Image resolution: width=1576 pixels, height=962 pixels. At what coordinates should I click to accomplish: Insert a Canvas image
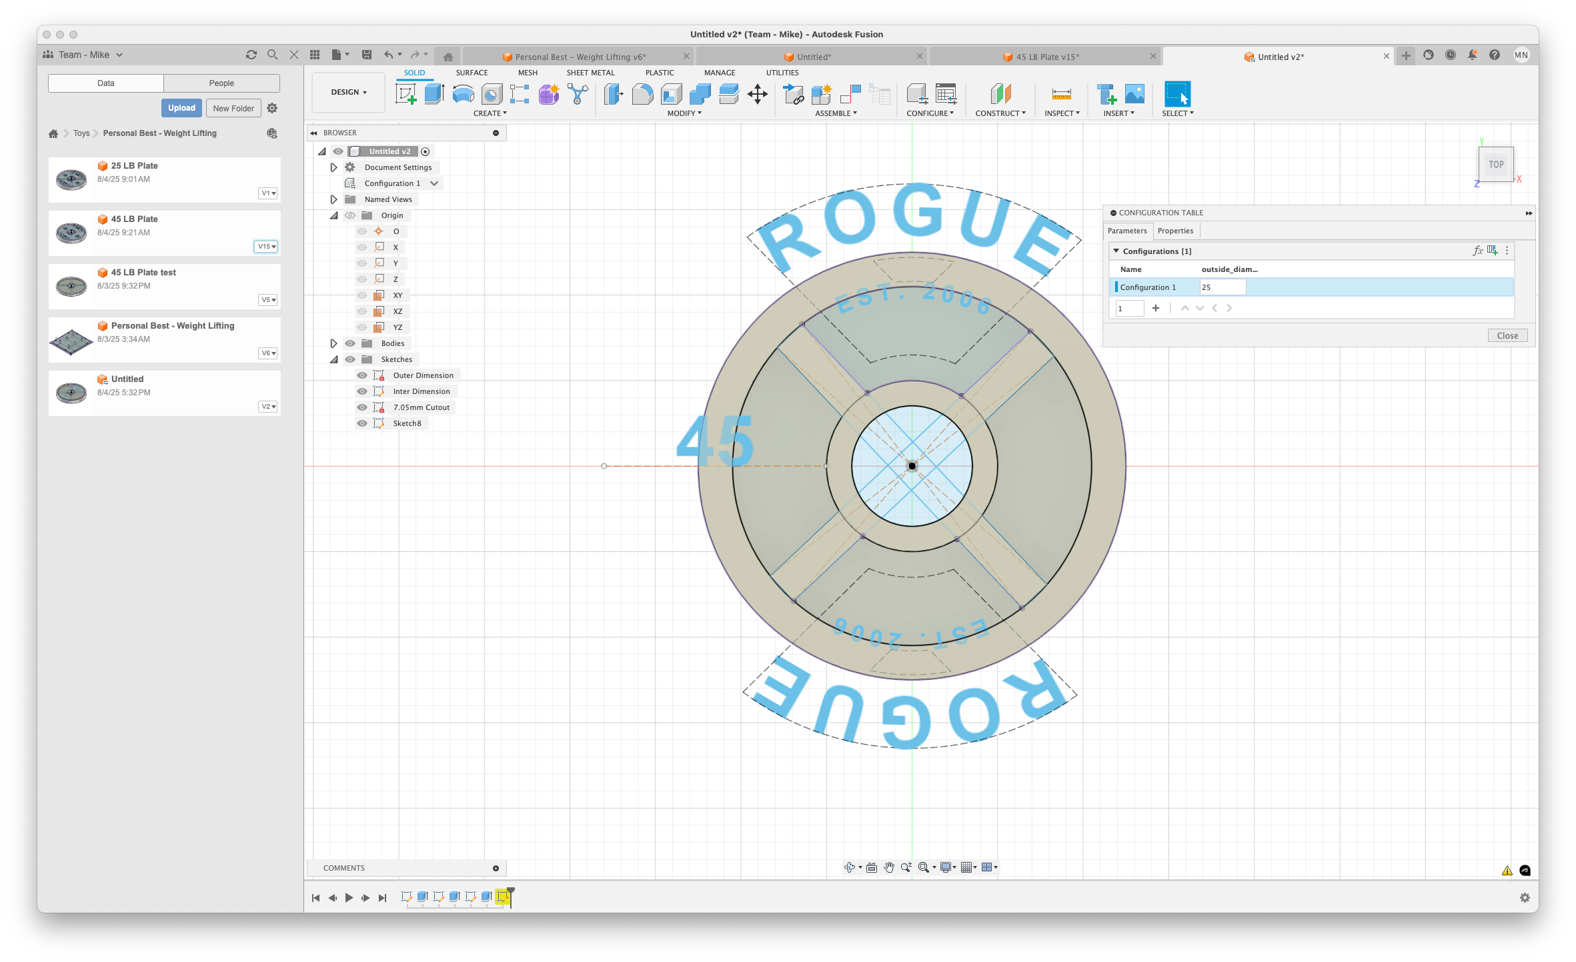point(1134,93)
